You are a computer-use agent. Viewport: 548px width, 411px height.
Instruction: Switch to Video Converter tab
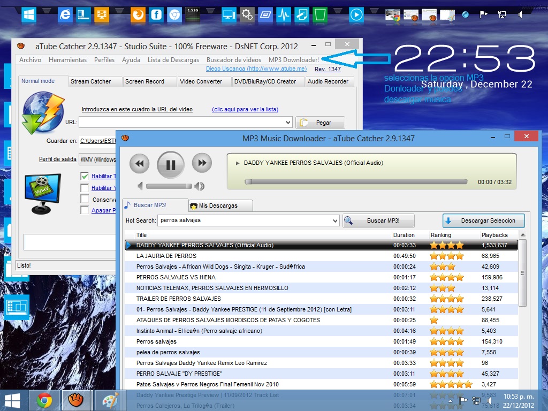coord(204,81)
